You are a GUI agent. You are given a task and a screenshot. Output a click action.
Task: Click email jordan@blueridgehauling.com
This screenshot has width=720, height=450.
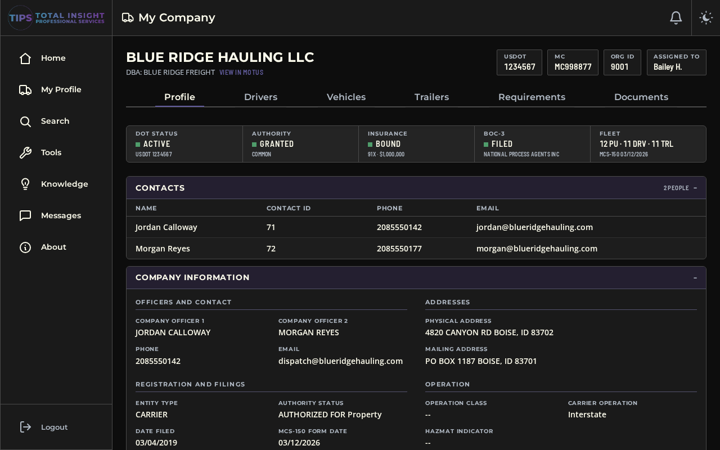click(x=534, y=227)
